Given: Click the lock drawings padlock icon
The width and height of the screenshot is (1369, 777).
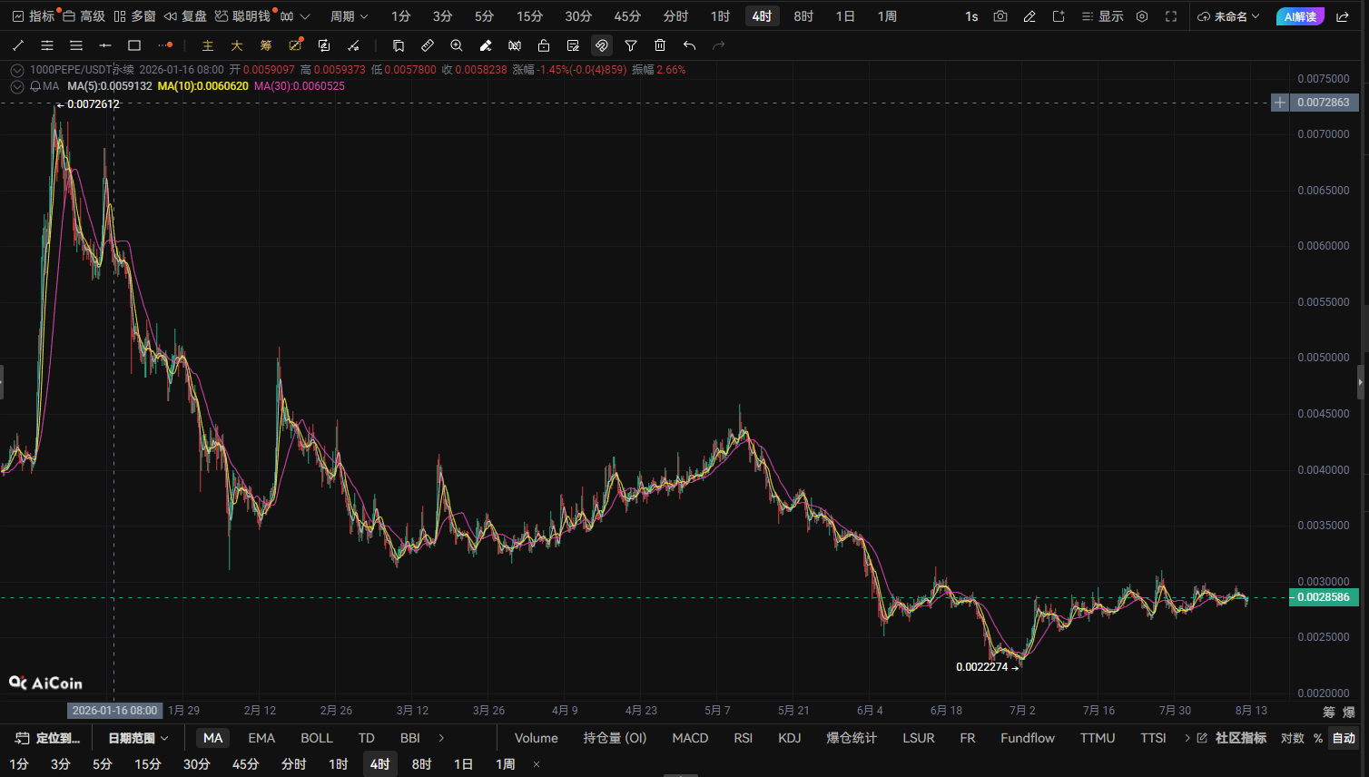Looking at the screenshot, I should (544, 45).
